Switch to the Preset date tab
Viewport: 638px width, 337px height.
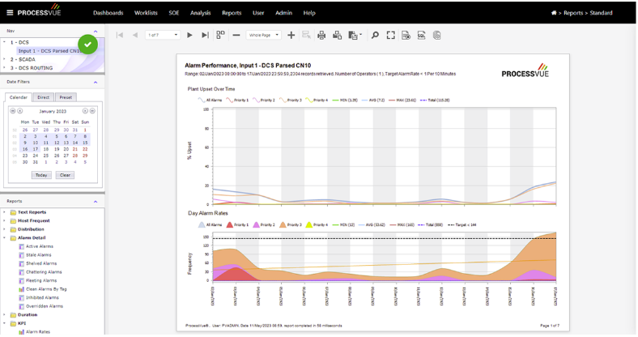[x=66, y=97]
